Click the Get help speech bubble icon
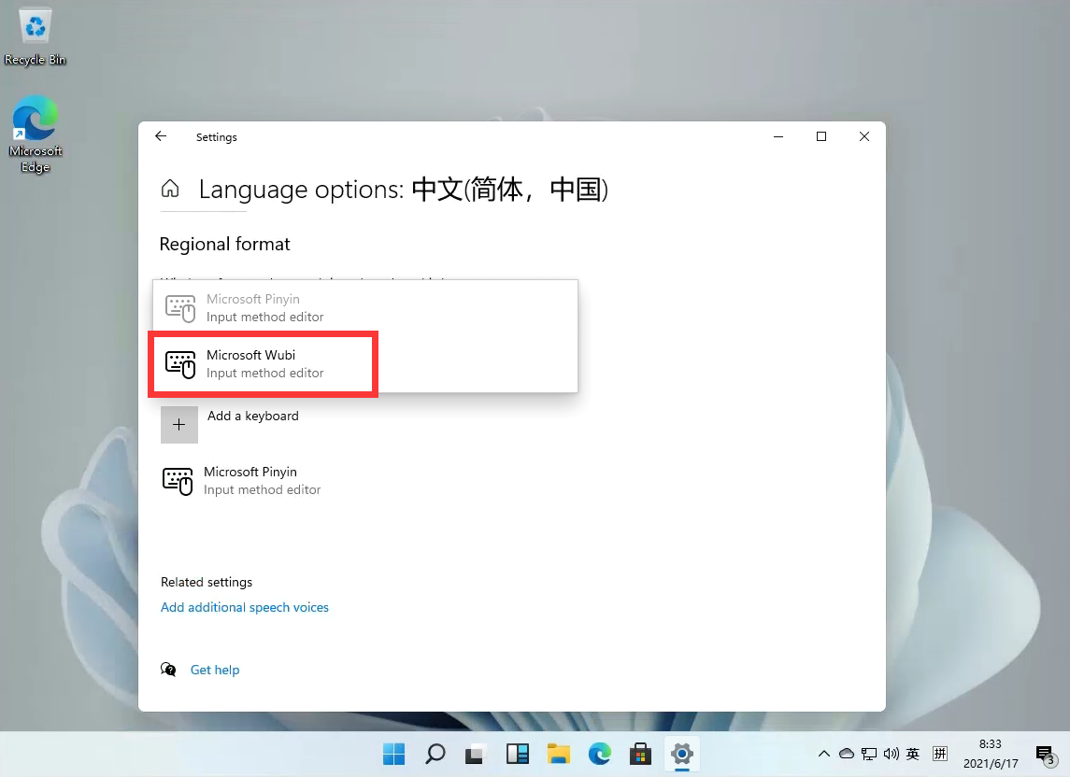The image size is (1070, 777). click(x=168, y=670)
